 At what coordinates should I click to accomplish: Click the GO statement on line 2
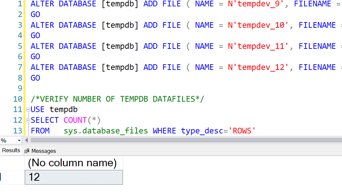pyautogui.click(x=35, y=15)
